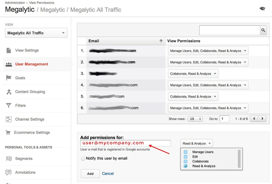272x184 pixels.
Task: Click the search magnifier icon
Action: click(263, 30)
